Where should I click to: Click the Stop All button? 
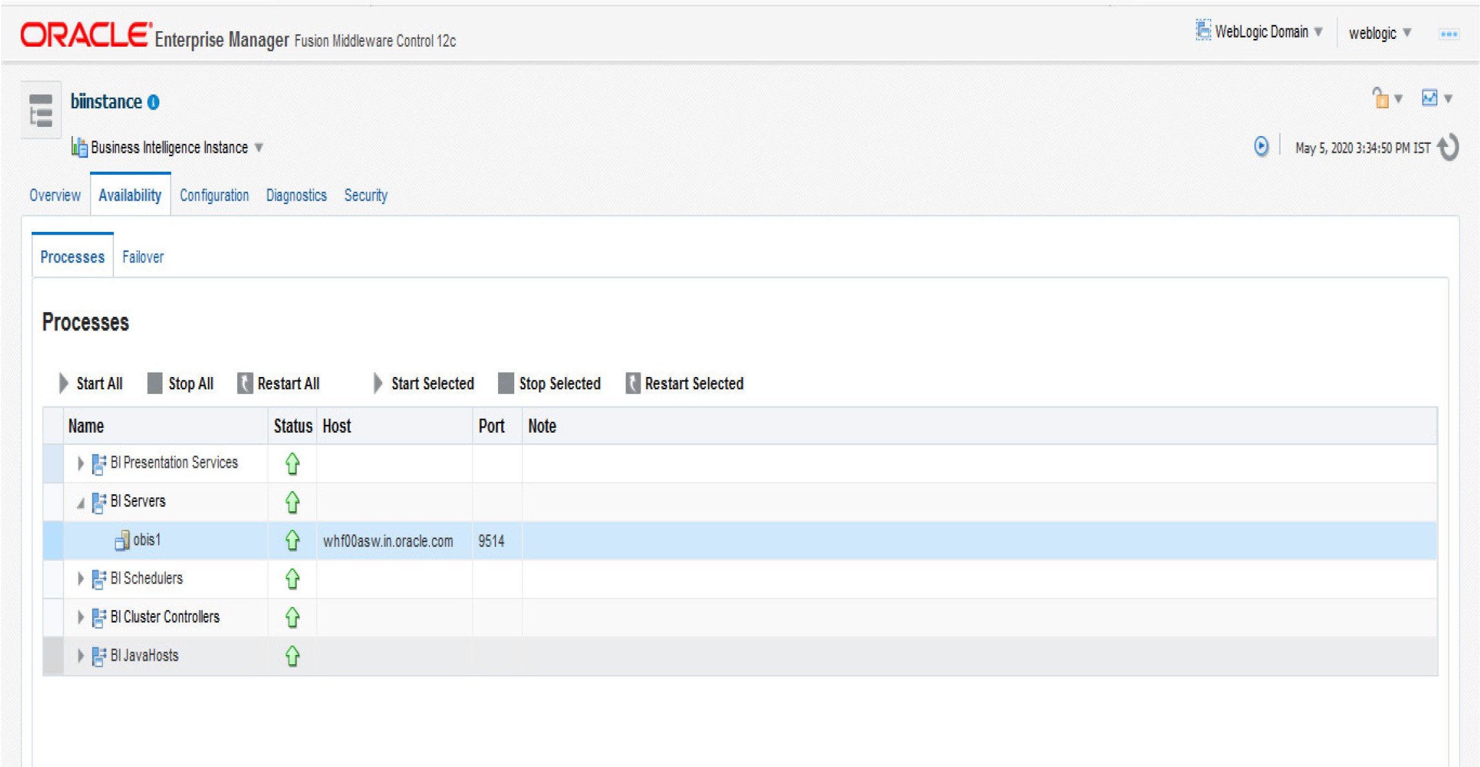point(181,383)
